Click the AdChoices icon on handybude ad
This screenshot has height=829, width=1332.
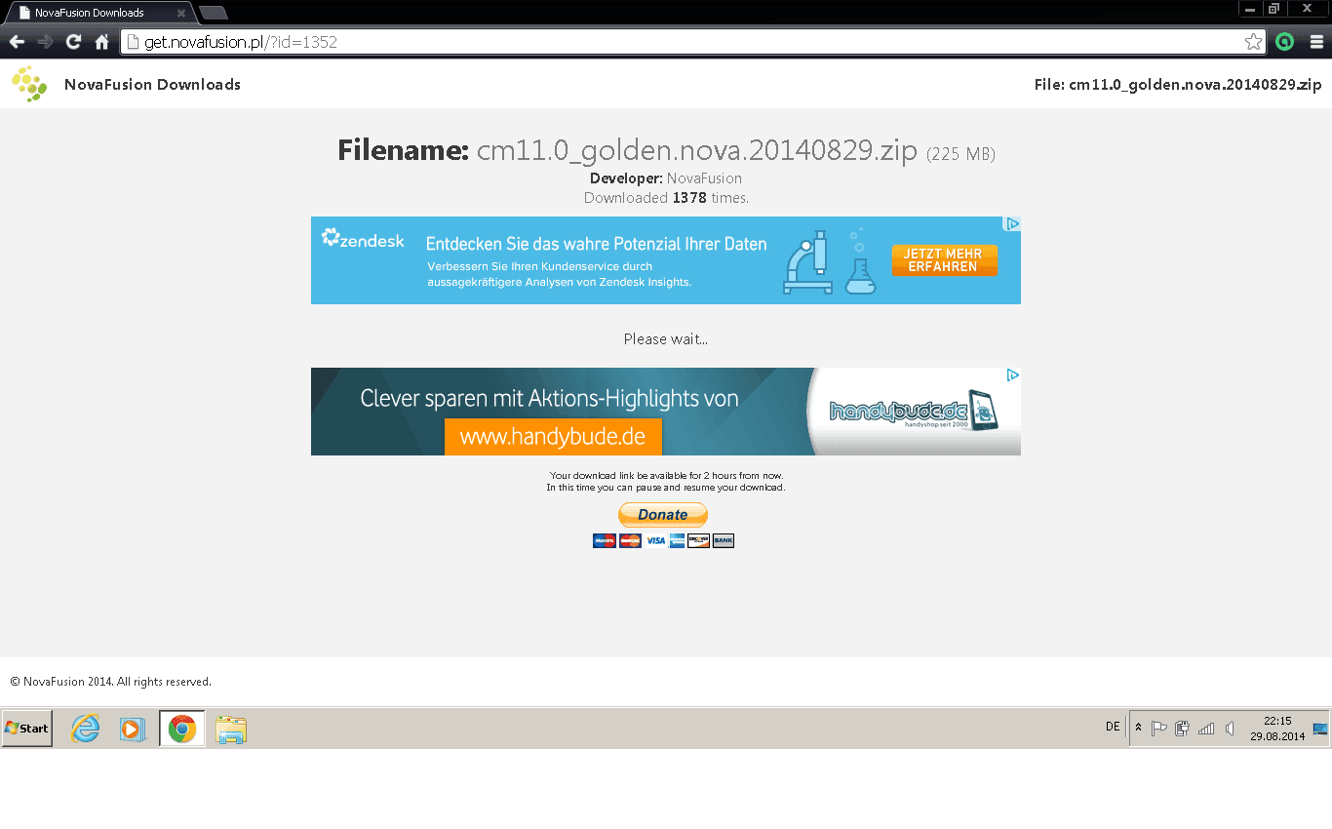(x=1012, y=375)
